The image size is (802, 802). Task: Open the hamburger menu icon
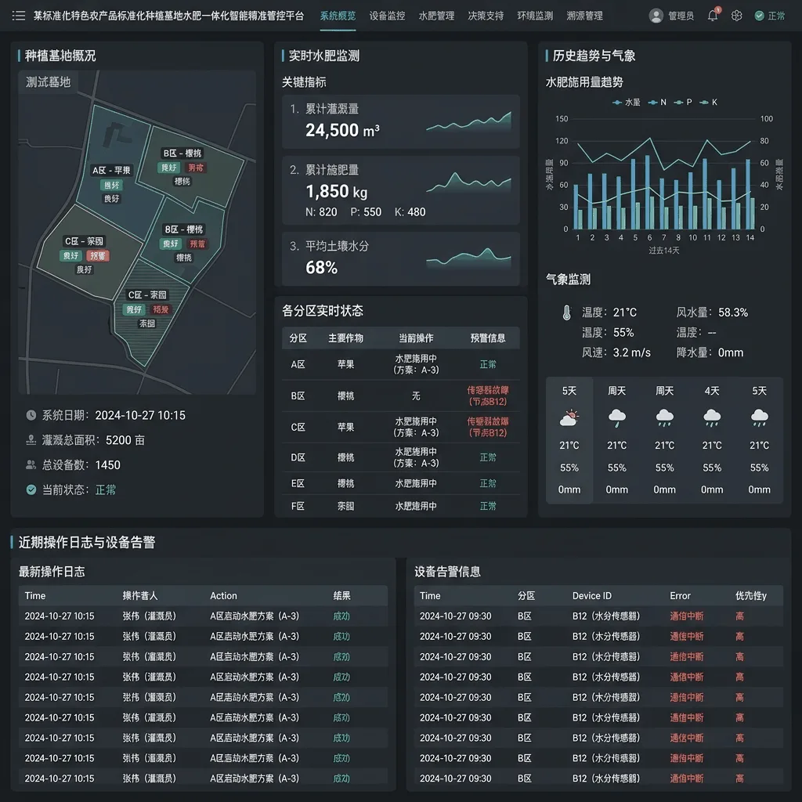pyautogui.click(x=19, y=16)
